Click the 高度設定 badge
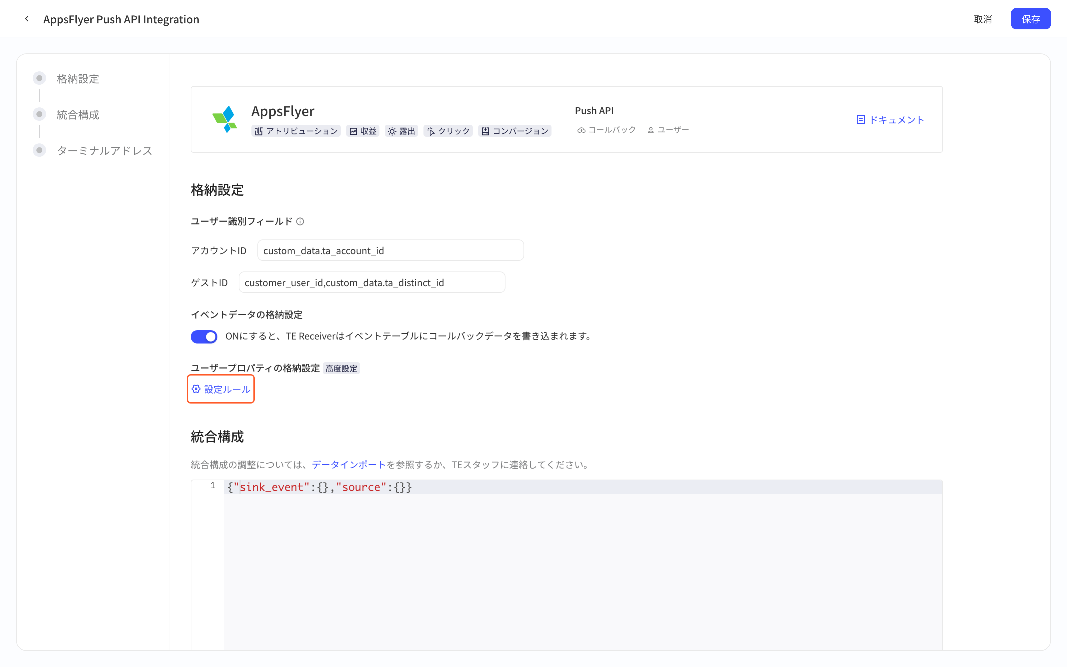1067x667 pixels. (342, 368)
